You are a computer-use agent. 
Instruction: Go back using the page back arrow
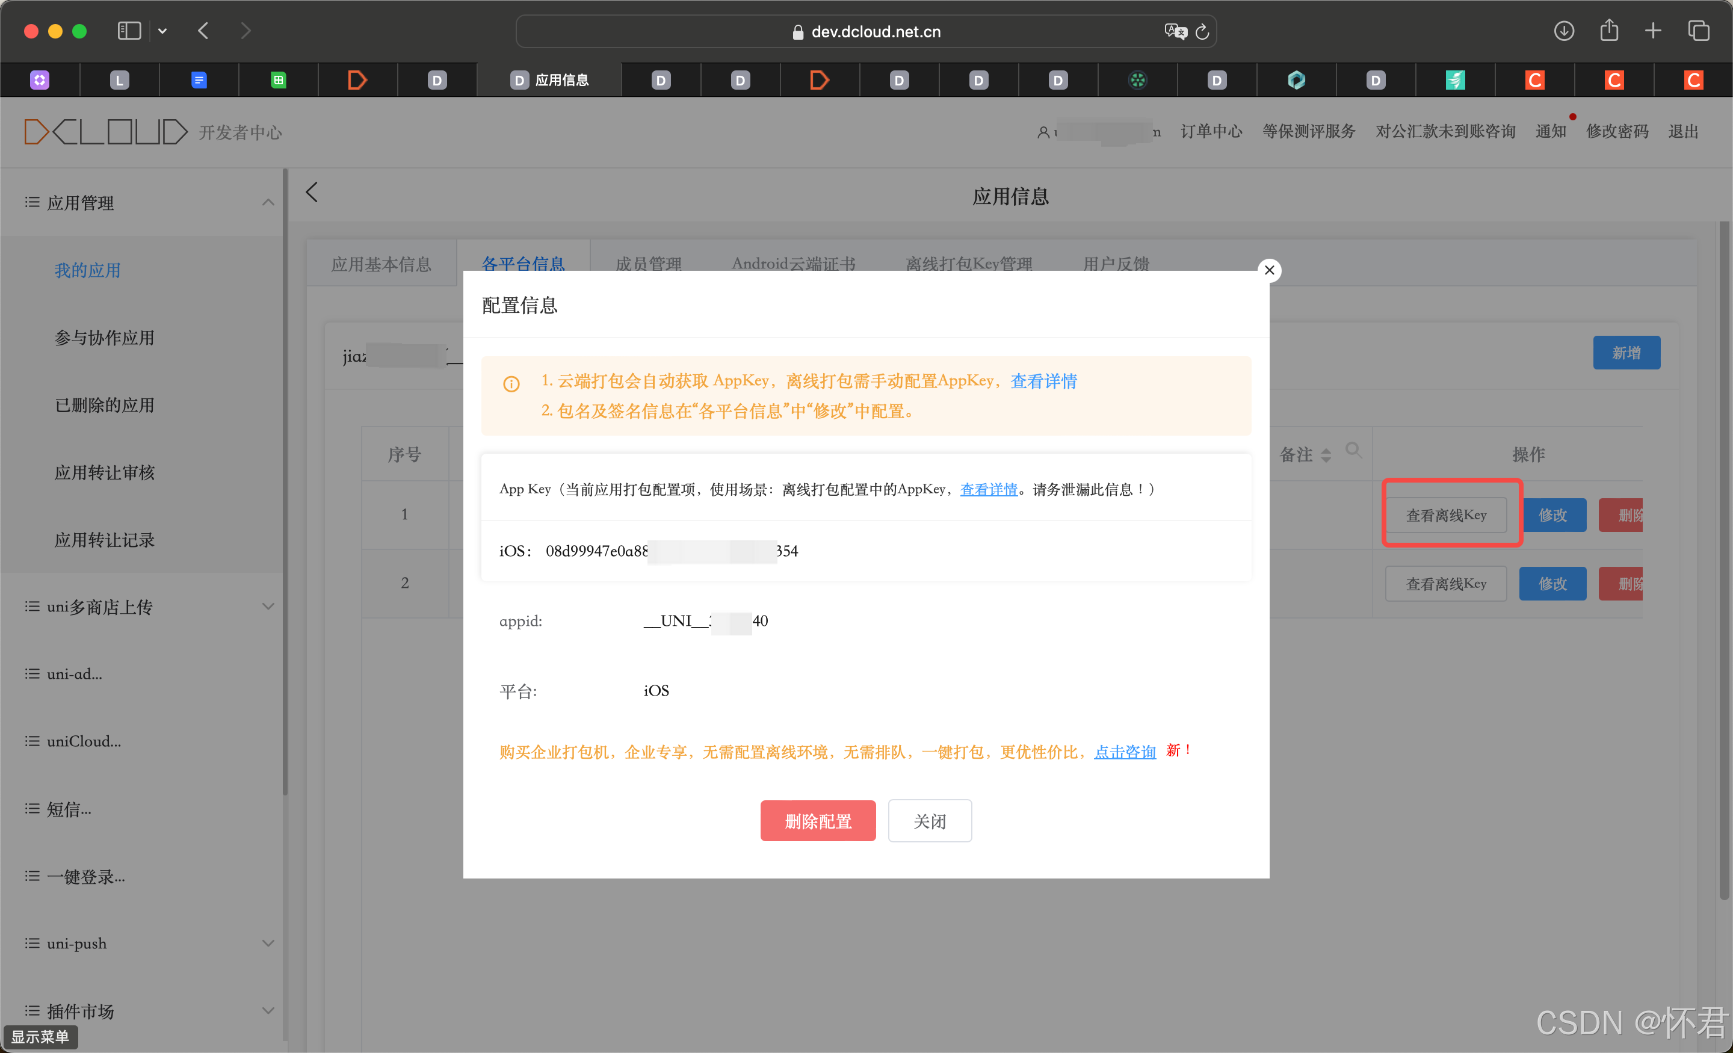312,193
